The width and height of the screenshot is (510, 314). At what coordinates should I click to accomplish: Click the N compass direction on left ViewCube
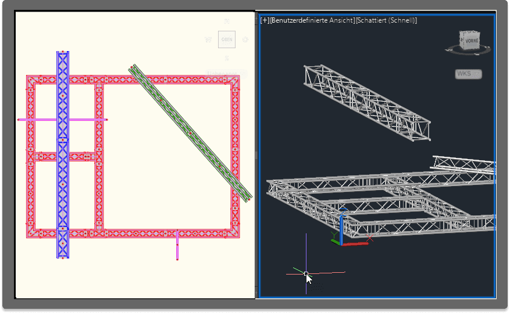click(x=227, y=21)
